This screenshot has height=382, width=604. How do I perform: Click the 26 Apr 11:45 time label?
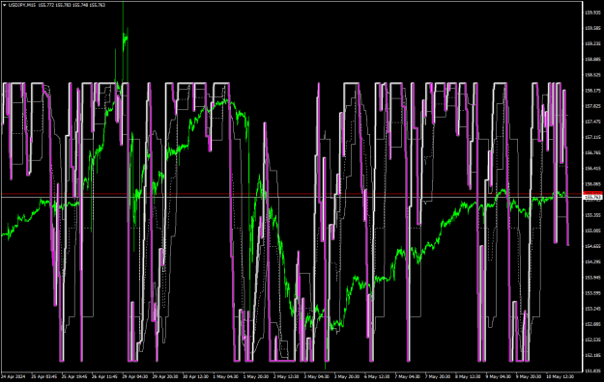[x=105, y=376]
